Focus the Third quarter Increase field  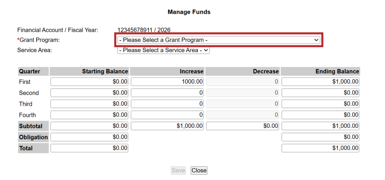(167, 104)
